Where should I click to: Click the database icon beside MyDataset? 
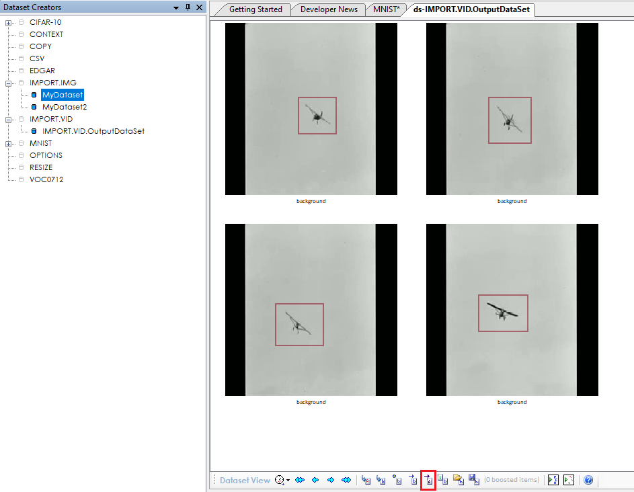click(x=34, y=95)
